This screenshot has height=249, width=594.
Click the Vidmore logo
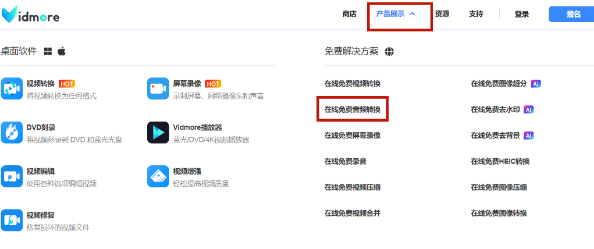30,15
